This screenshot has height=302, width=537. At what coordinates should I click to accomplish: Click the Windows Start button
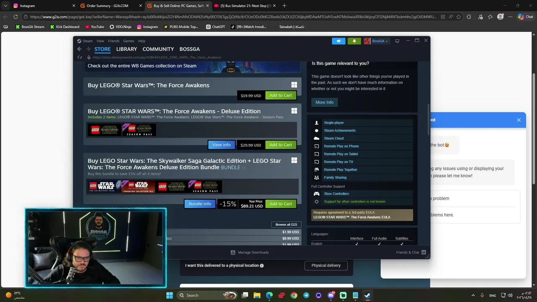[x=169, y=295]
